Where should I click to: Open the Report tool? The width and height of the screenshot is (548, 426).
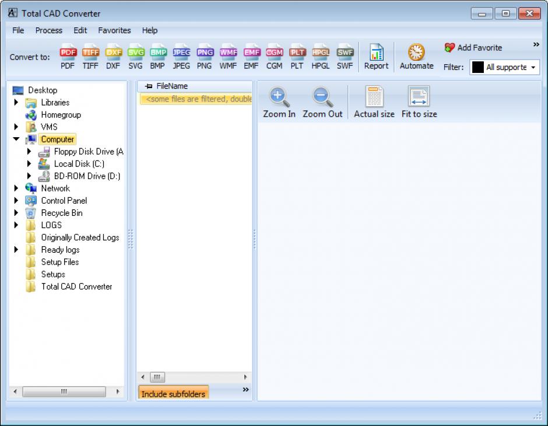(x=377, y=56)
